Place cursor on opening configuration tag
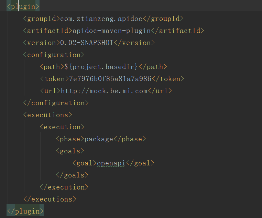Image resolution: width=262 pixels, height=218 pixels. tap(54, 55)
